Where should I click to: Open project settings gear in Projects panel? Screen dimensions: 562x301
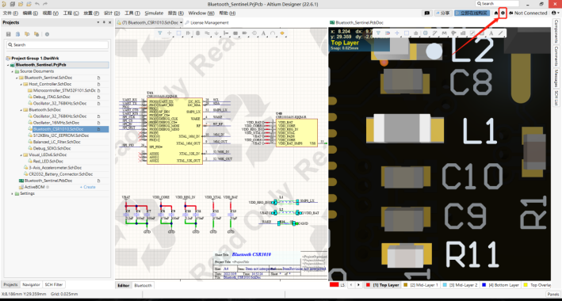[47, 34]
